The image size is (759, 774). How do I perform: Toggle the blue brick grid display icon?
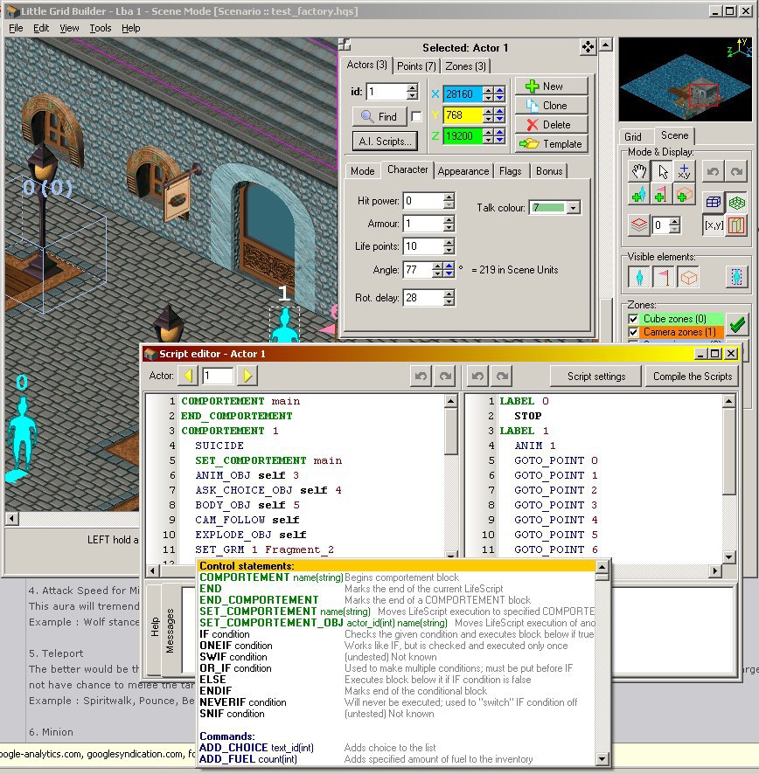(x=713, y=202)
